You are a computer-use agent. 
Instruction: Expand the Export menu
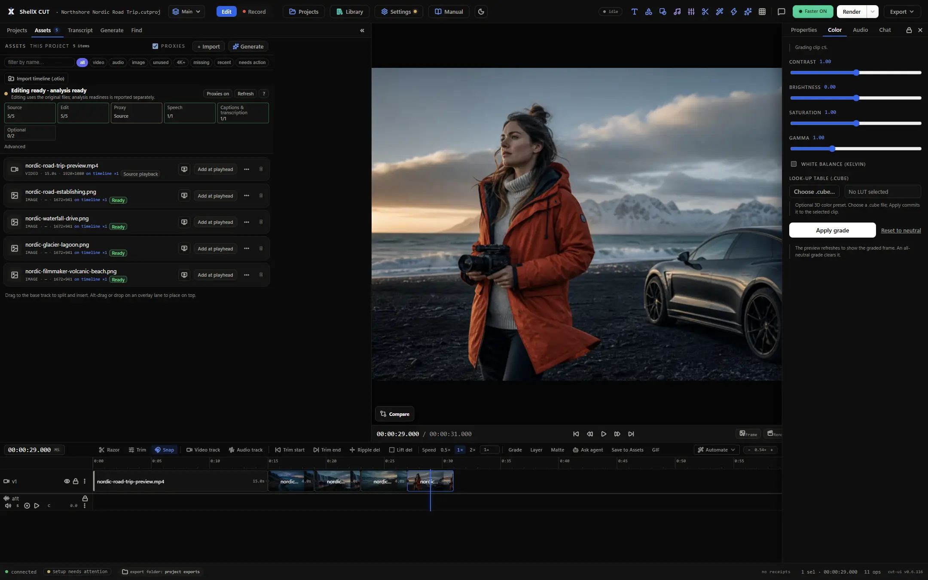click(x=902, y=12)
